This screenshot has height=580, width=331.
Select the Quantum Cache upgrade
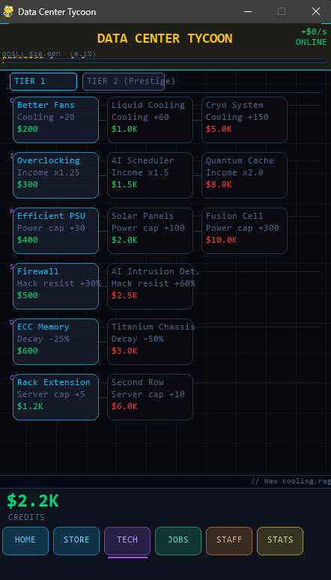pyautogui.click(x=244, y=175)
